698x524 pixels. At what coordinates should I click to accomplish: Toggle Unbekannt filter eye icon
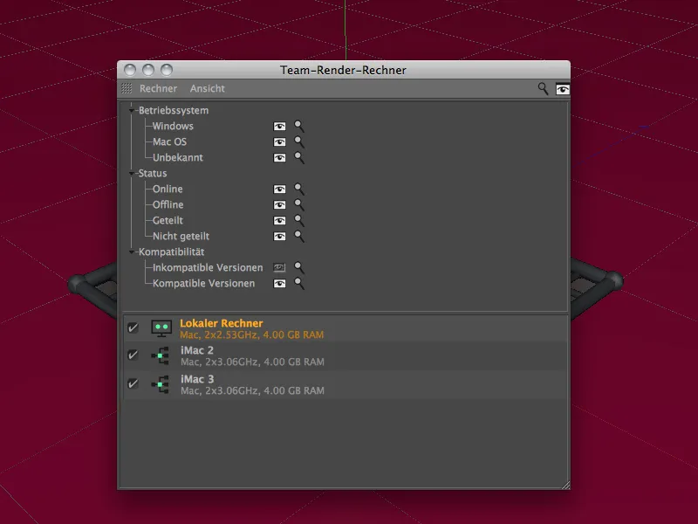(279, 158)
